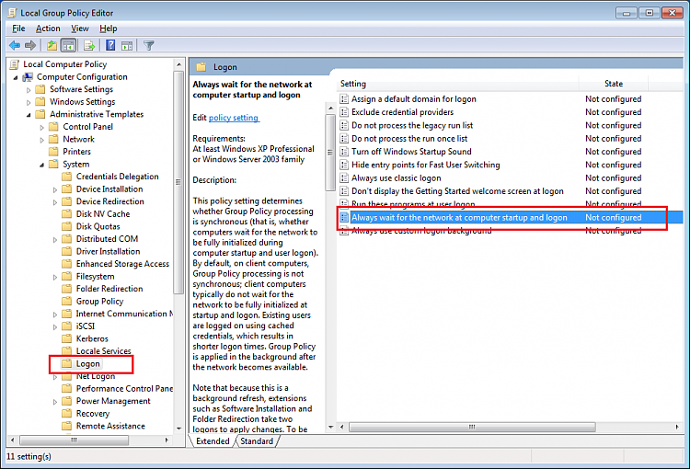Viewport: 690px width, 469px height.
Task: Click the folder icon next to Recovery
Action: pyautogui.click(x=67, y=413)
